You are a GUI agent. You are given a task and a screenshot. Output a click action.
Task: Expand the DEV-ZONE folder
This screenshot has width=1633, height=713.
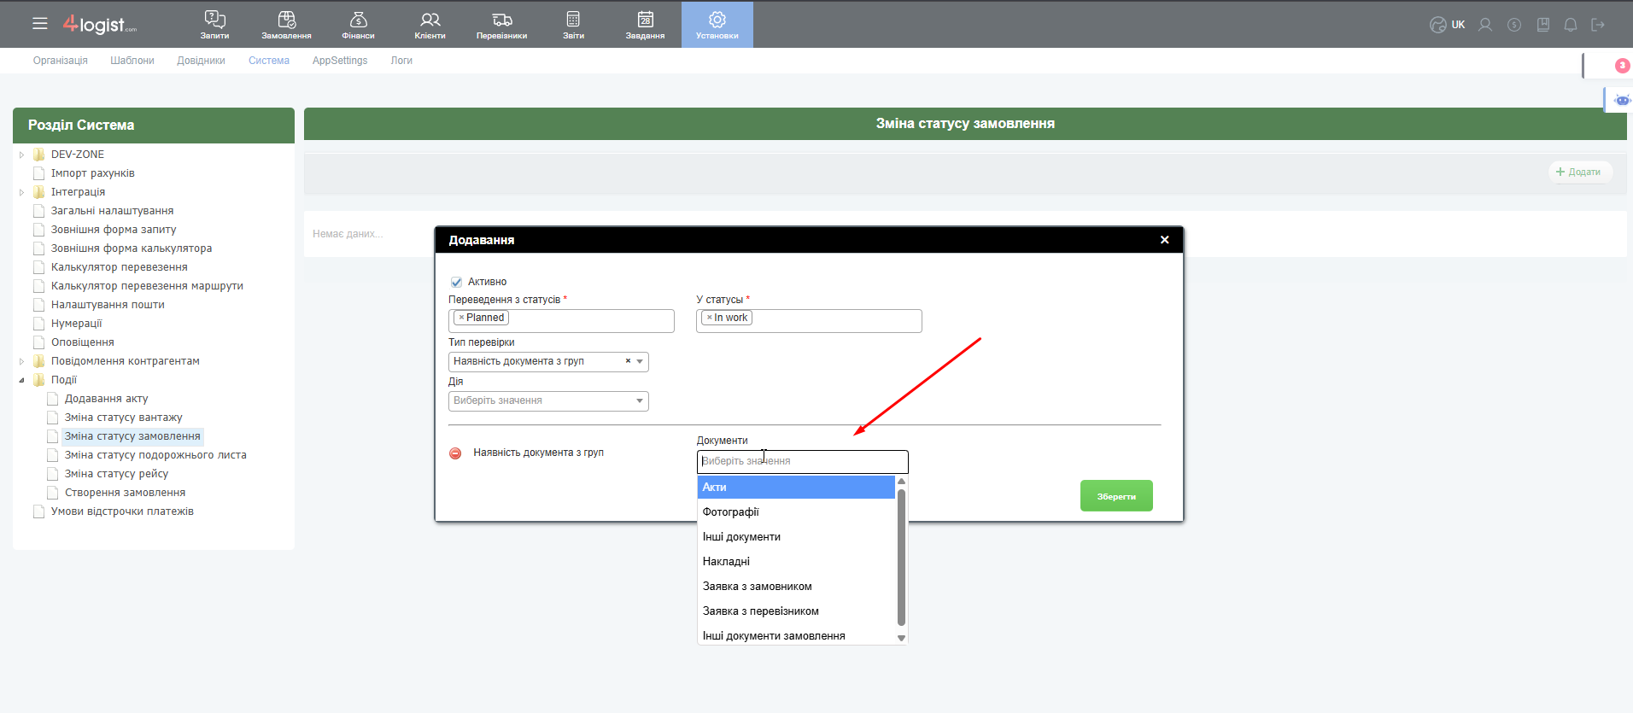coord(22,155)
